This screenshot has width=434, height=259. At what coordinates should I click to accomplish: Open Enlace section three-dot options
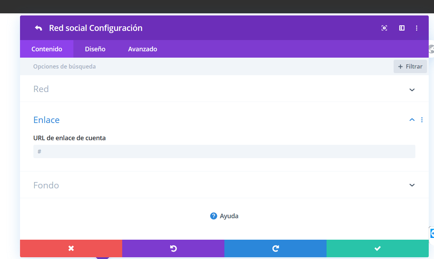[x=422, y=120]
